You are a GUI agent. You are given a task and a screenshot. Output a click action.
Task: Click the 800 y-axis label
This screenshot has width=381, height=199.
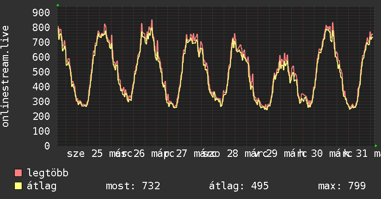pos(41,27)
